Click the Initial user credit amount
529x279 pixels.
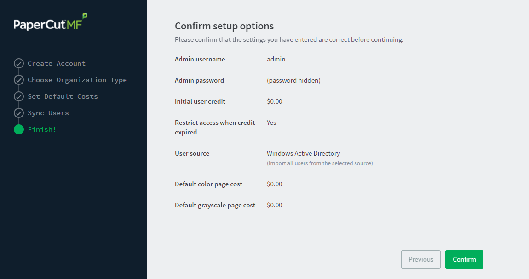[274, 101]
